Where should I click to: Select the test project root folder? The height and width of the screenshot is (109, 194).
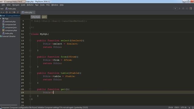pyautogui.click(x=10, y=16)
